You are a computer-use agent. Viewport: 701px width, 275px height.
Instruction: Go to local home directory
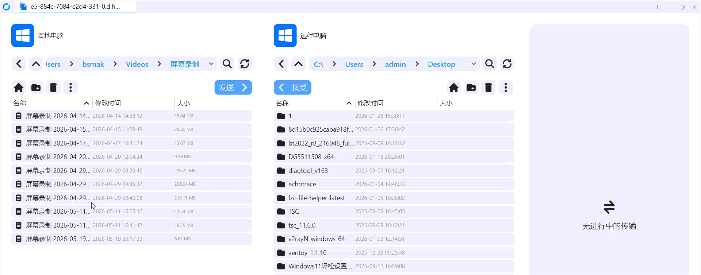(x=19, y=88)
